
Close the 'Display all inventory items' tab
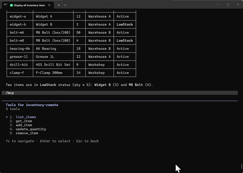coord(49,5)
